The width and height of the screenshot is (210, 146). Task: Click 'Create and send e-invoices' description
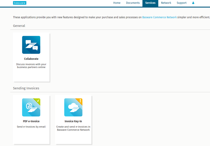coord(73,128)
